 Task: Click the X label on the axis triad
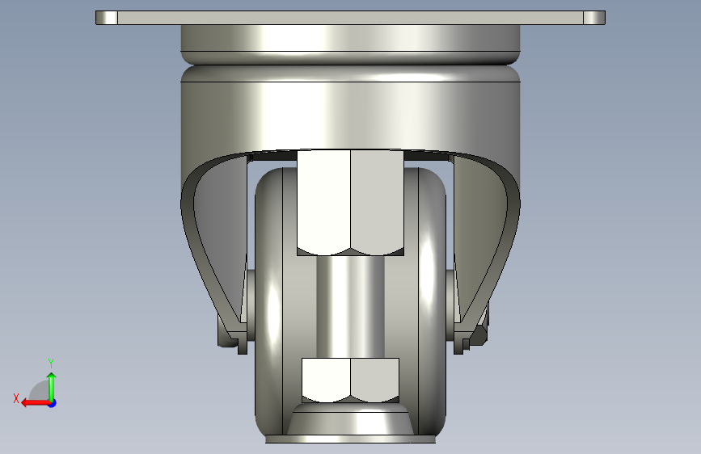click(x=16, y=398)
